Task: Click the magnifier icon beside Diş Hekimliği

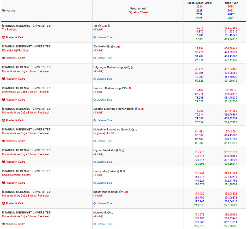Action: (x=115, y=47)
